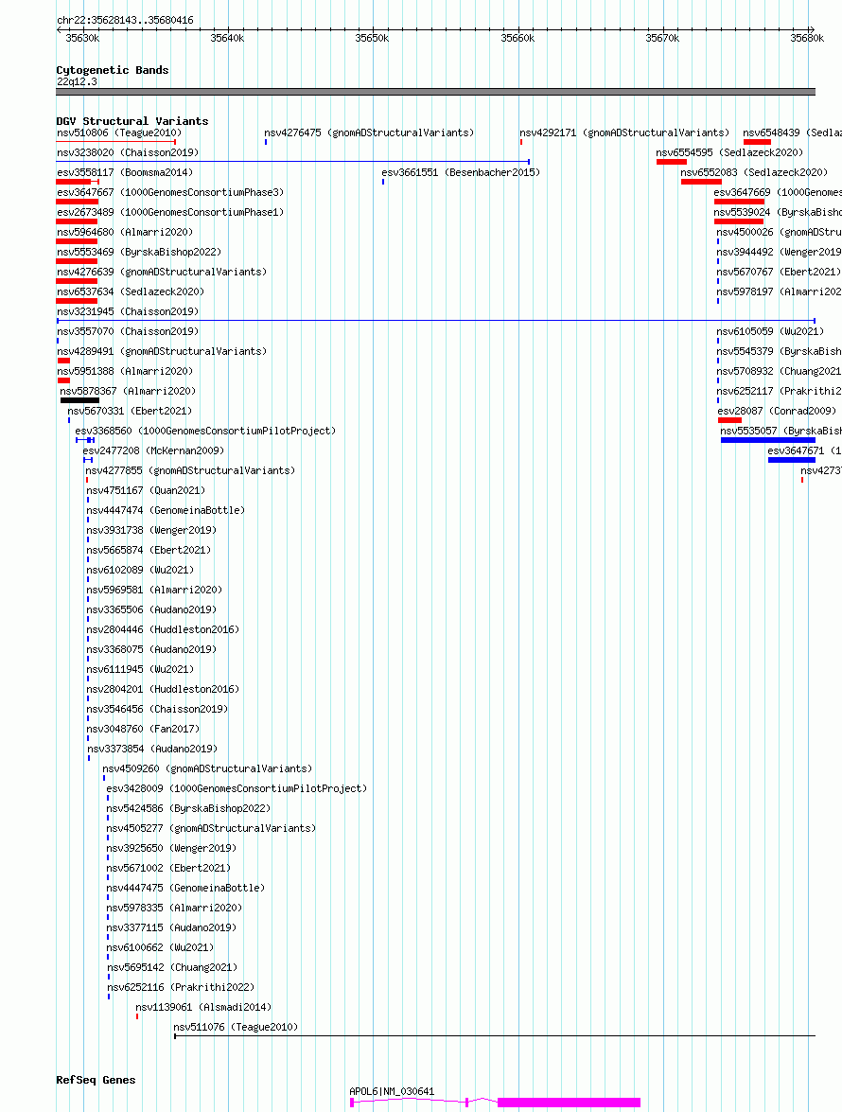Click nsv4292171 (gnomADStructuralVariants) label
842x1112 pixels.
624,132
